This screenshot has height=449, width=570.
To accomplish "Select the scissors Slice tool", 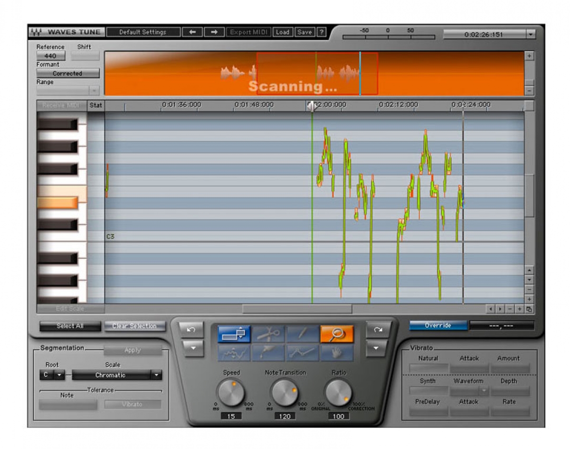I will 268,334.
